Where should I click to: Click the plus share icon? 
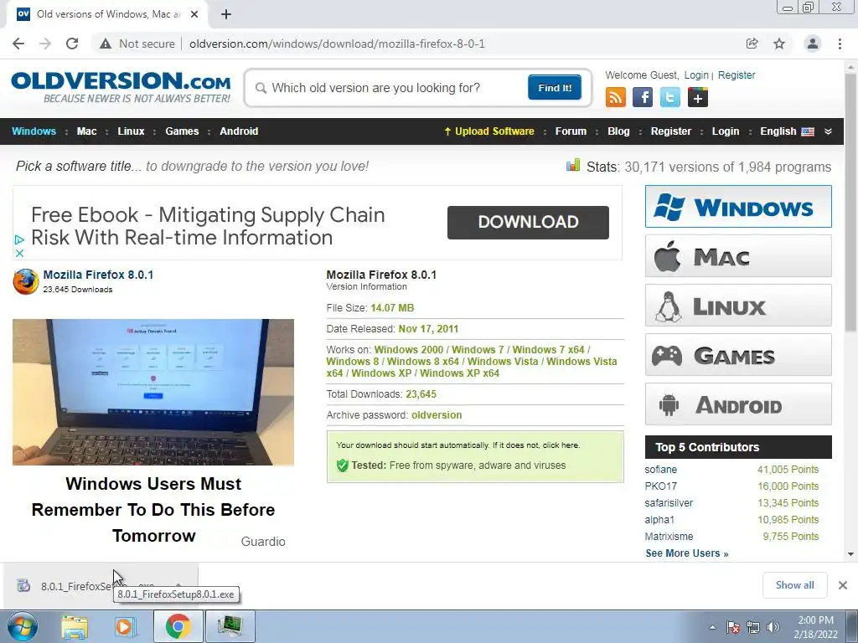(x=698, y=98)
